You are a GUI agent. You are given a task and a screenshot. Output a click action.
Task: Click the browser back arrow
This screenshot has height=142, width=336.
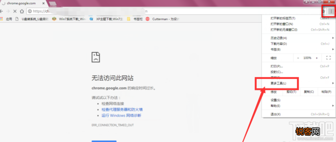(x=1, y=11)
